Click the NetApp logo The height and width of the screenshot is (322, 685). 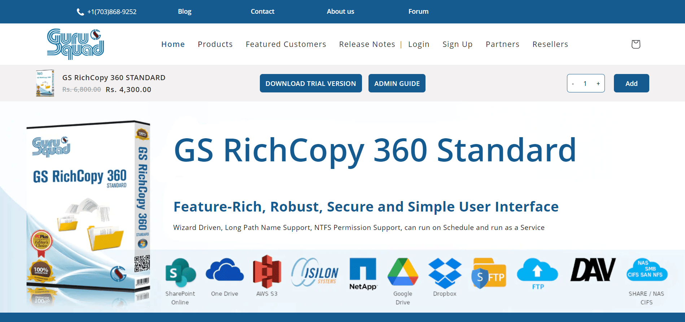pos(363,274)
